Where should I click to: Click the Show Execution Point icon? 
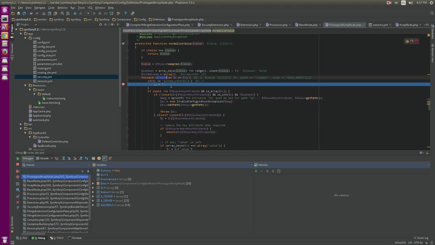coord(57,158)
